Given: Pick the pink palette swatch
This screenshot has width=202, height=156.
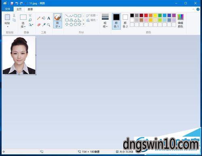Looking at the screenshot, I should (x=146, y=20).
